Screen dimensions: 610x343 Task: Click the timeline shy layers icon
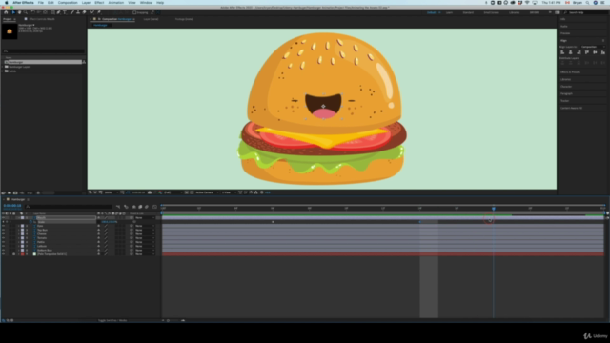133,207
